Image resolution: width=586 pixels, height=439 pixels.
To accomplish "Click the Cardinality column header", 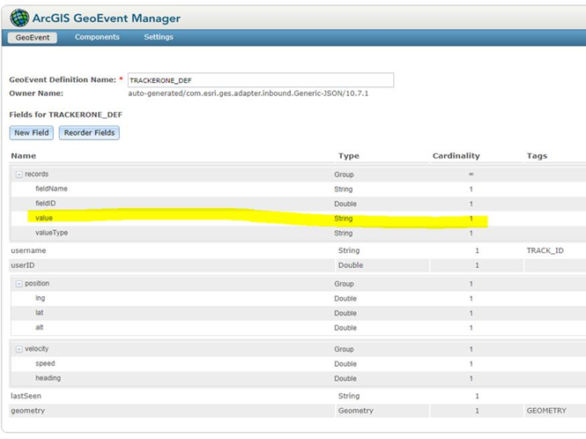I will [x=456, y=156].
